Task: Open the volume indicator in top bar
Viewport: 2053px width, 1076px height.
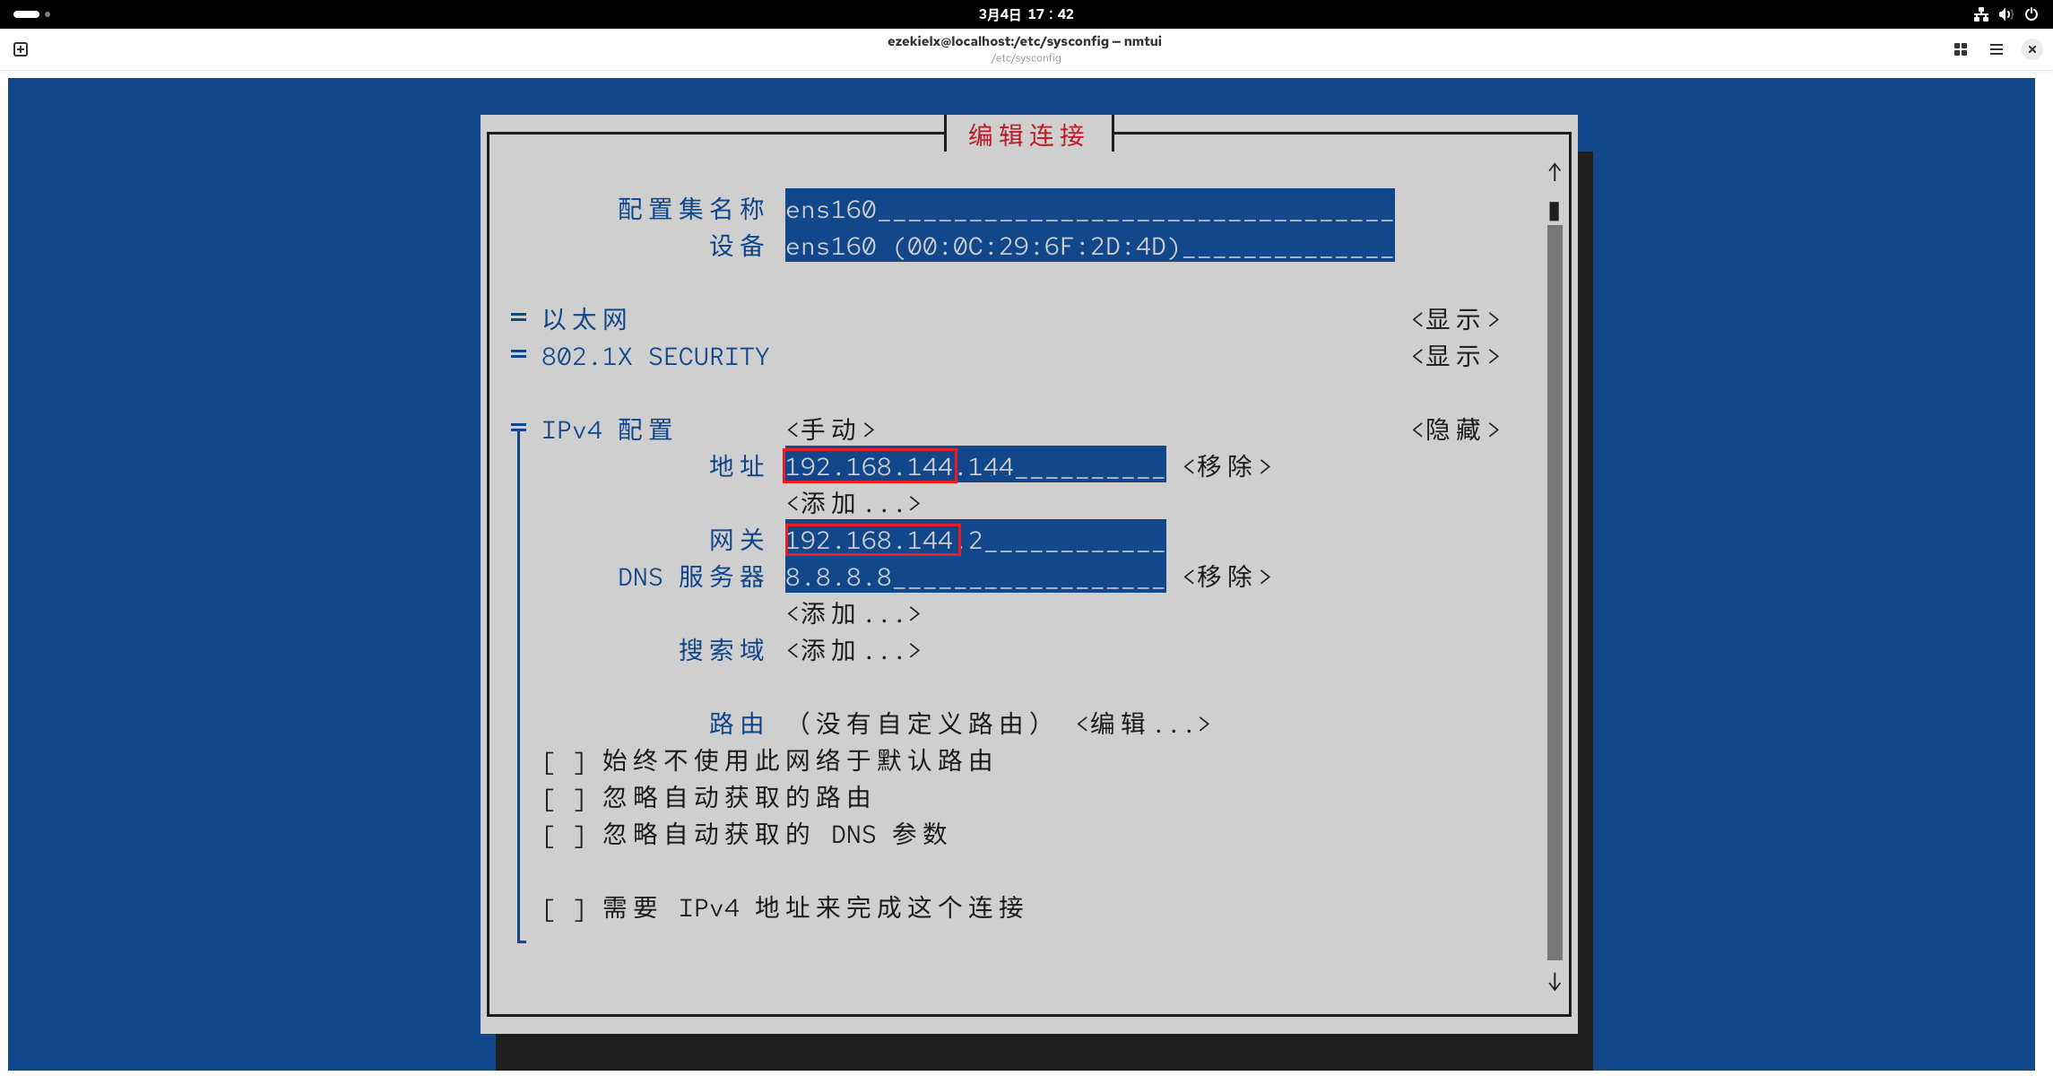Action: 2006,14
